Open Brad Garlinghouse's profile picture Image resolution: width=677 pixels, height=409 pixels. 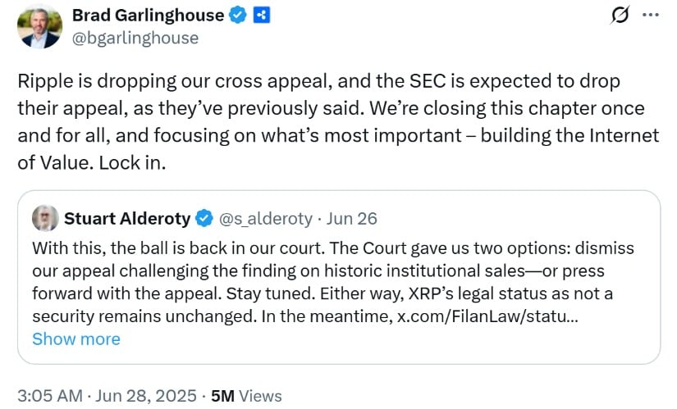(39, 27)
